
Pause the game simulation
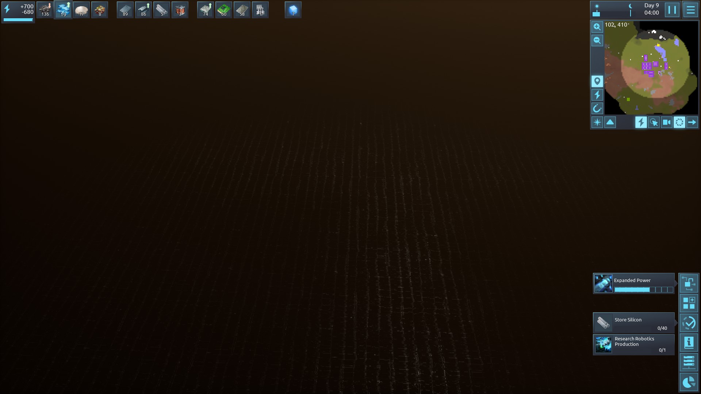click(x=672, y=10)
